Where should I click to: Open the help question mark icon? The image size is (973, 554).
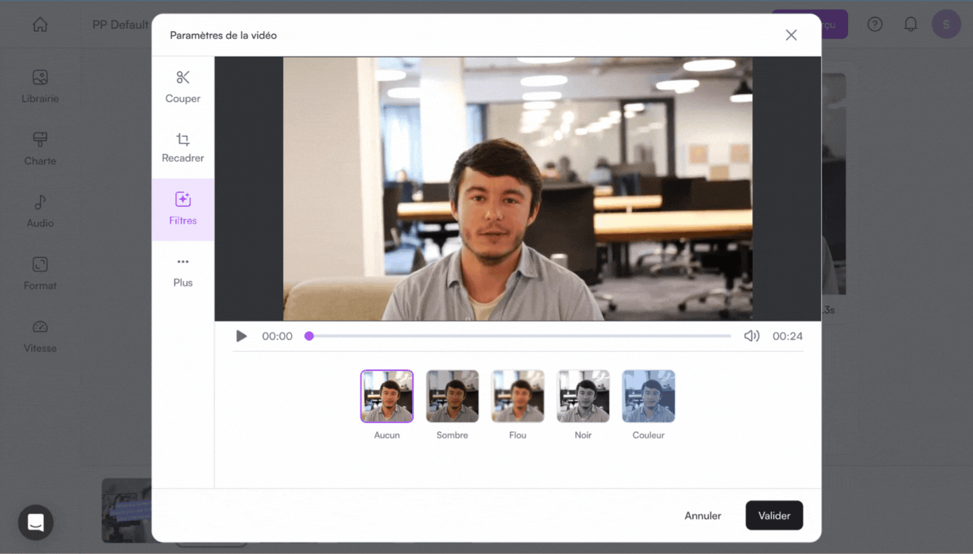click(875, 24)
